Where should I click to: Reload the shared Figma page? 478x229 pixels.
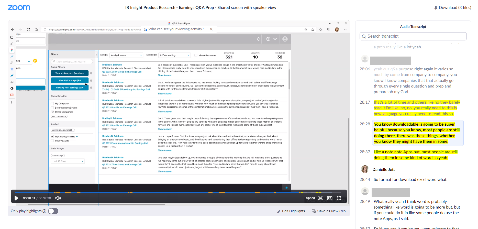tap(28, 29)
